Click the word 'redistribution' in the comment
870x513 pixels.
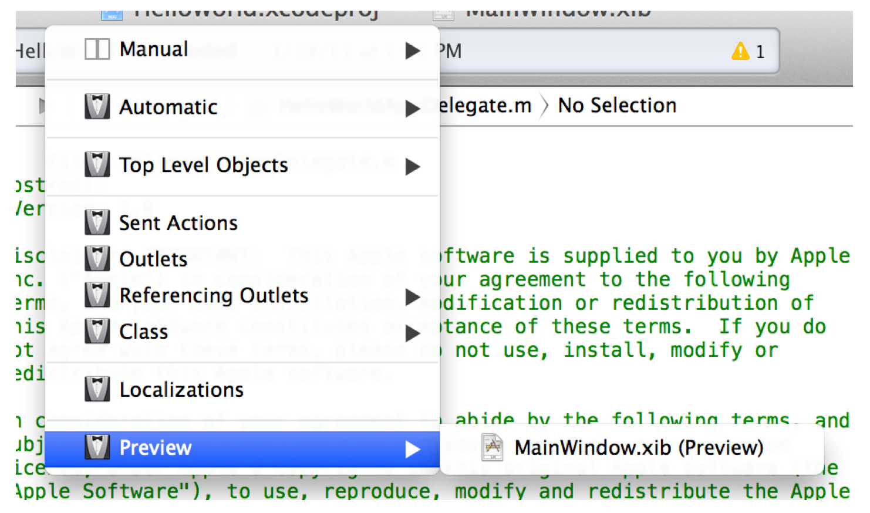coord(695,303)
